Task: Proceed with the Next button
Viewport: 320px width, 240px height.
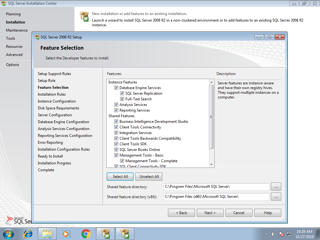Action: coord(210,213)
